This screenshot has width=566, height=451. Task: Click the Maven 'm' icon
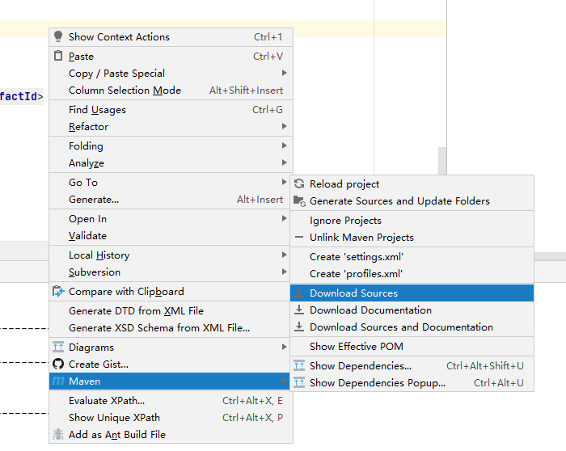click(57, 381)
